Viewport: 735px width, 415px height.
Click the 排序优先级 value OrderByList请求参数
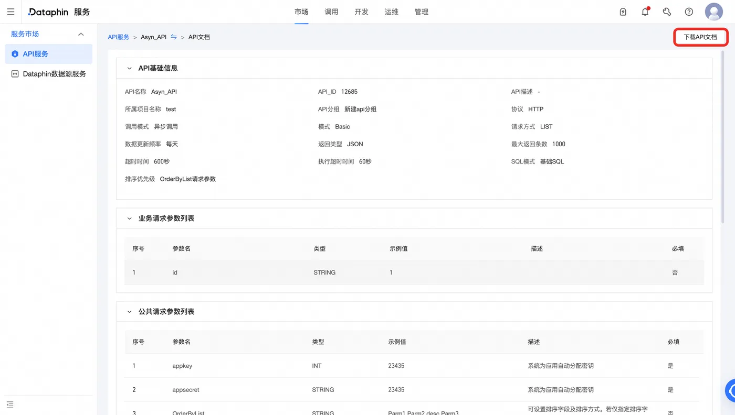[x=188, y=179]
